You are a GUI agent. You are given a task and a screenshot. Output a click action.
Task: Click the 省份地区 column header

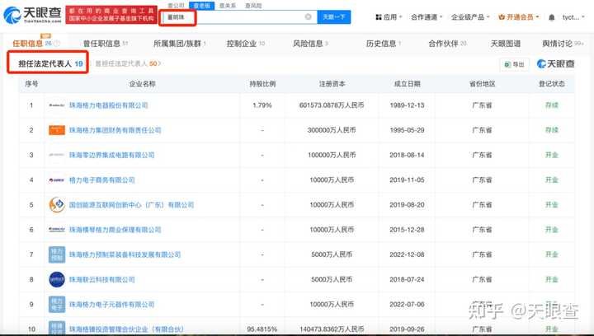pos(482,83)
